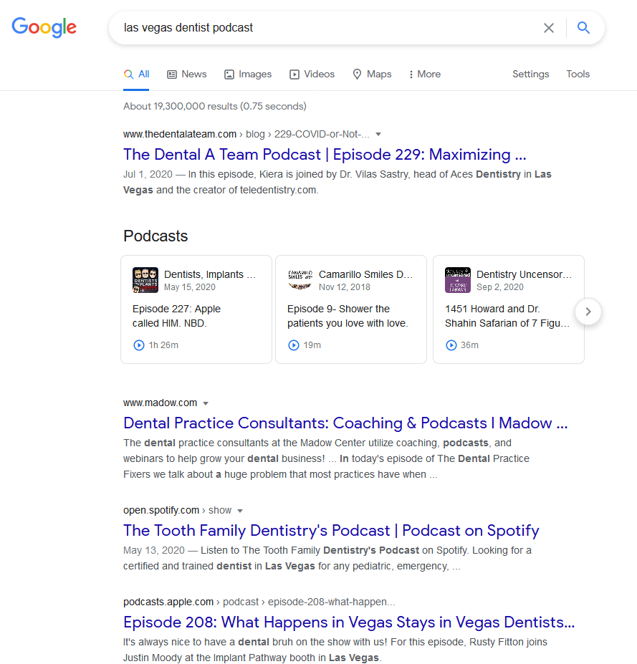
Task: Open the Videos tab
Action: [x=312, y=74]
